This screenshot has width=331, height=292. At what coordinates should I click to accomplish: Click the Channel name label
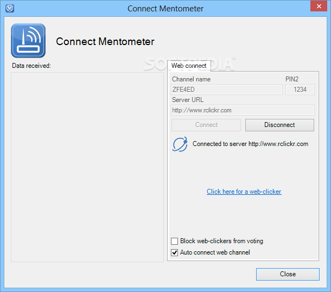pyautogui.click(x=191, y=79)
